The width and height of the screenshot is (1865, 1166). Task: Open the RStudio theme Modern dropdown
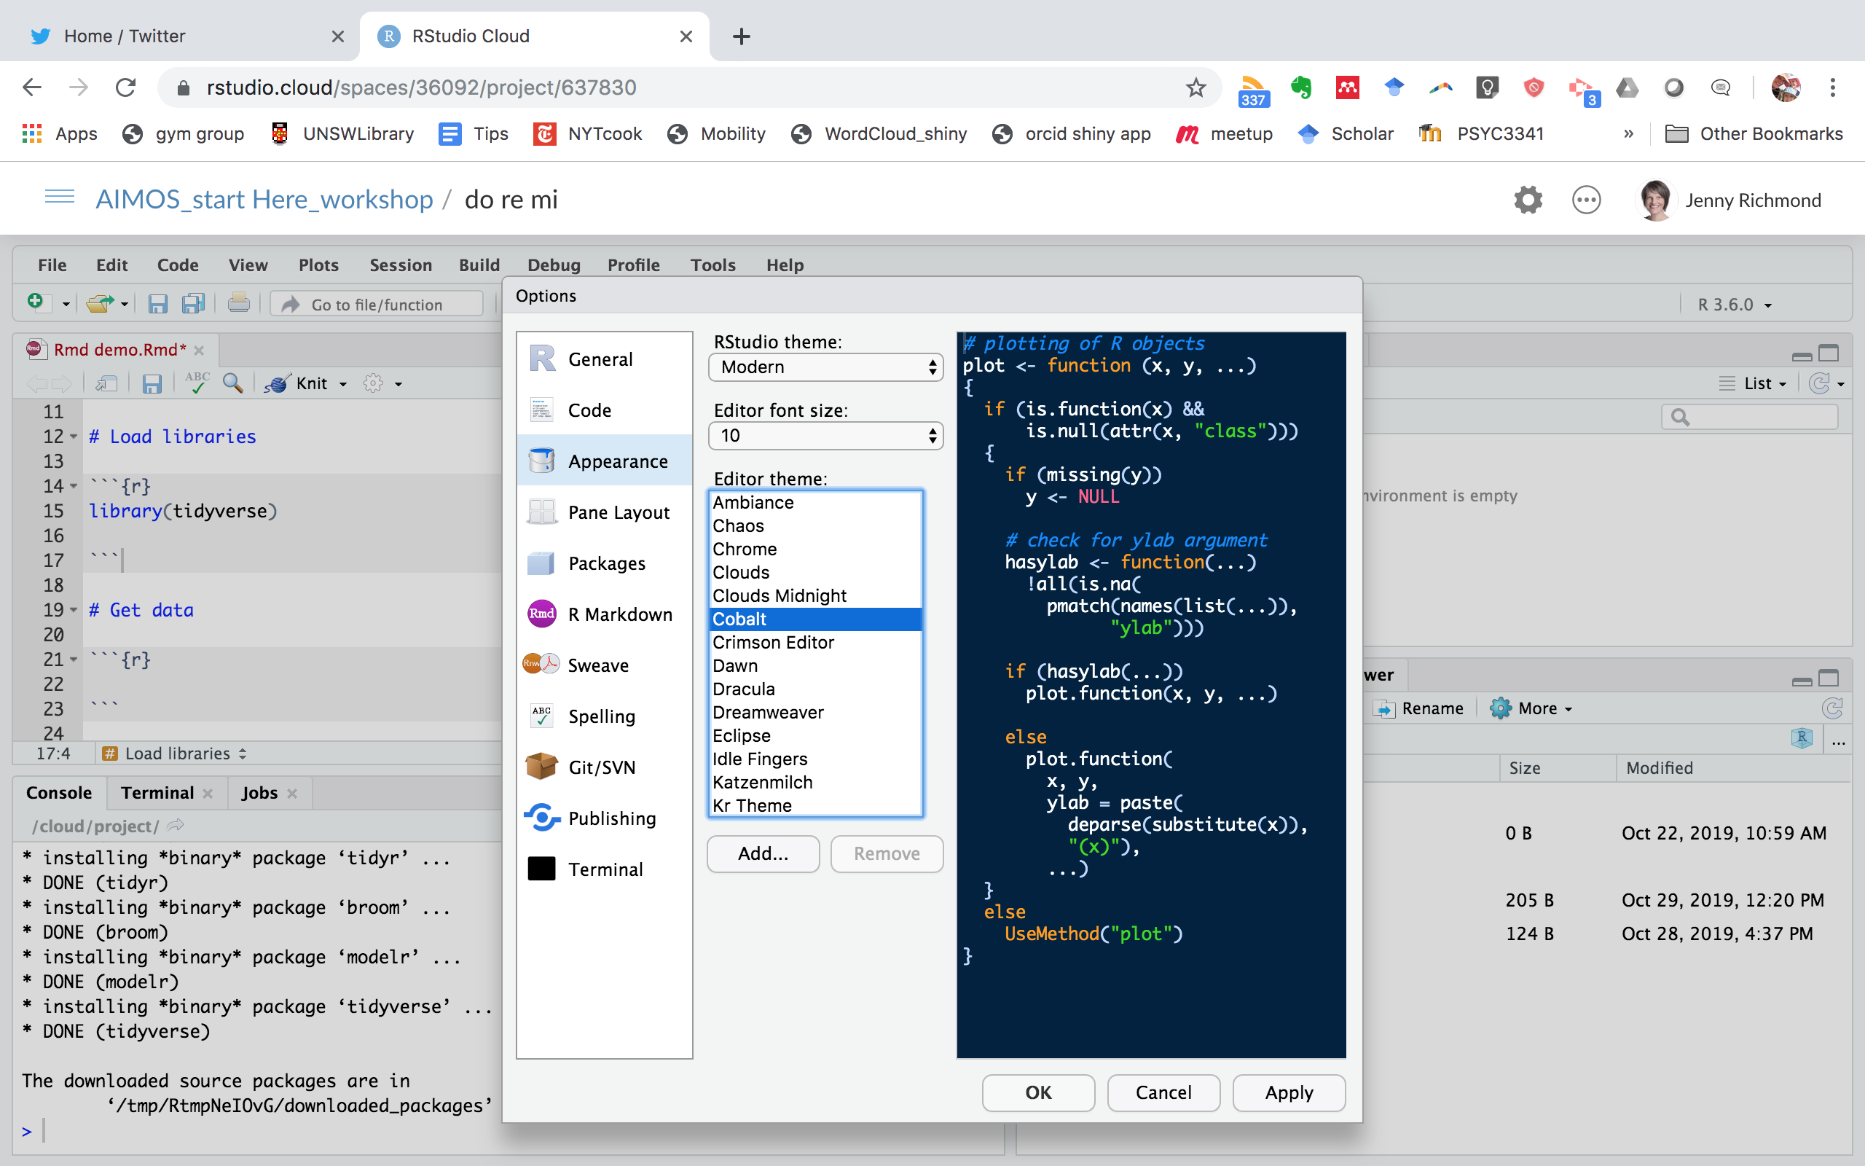coord(825,367)
